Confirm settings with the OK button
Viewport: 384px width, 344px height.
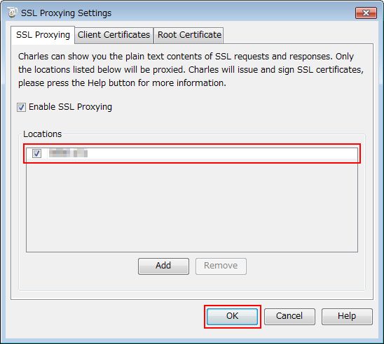[x=232, y=317]
